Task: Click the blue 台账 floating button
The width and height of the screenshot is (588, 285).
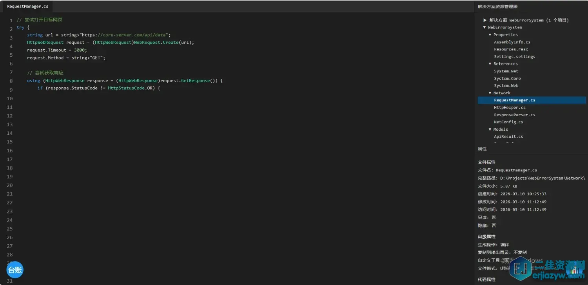Action: point(15,270)
